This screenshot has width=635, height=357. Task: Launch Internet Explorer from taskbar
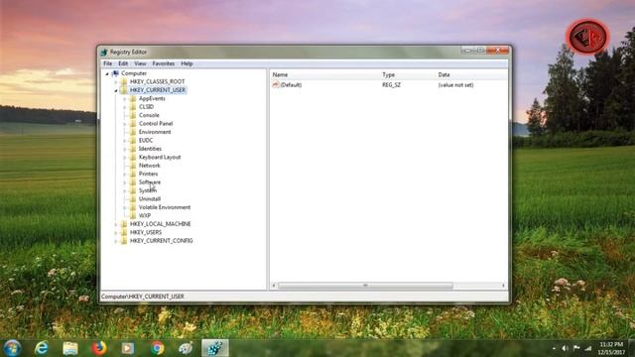(42, 348)
